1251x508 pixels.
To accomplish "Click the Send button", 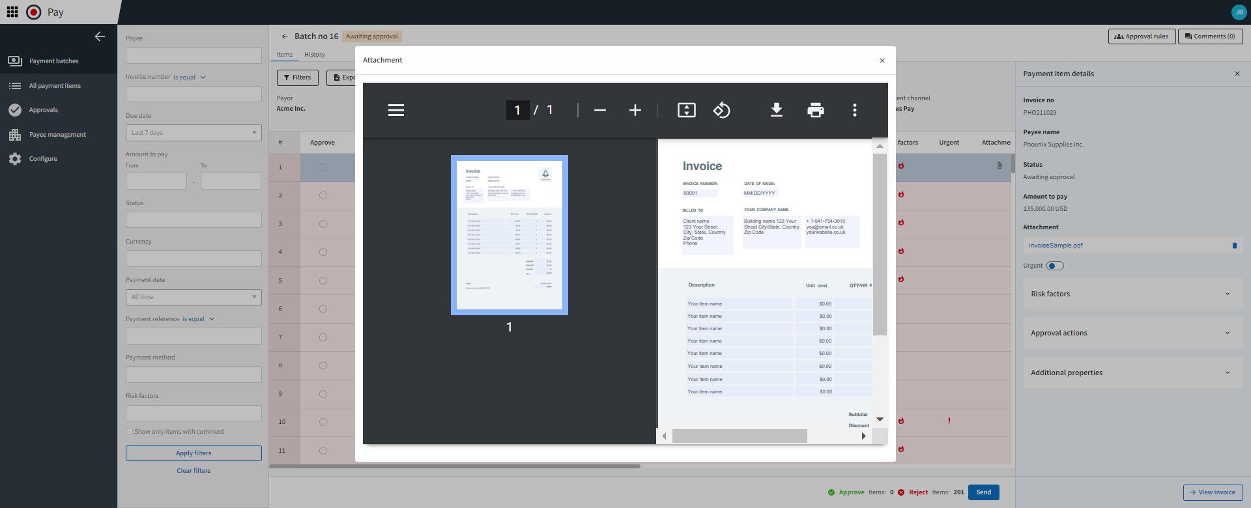I will pyautogui.click(x=983, y=492).
